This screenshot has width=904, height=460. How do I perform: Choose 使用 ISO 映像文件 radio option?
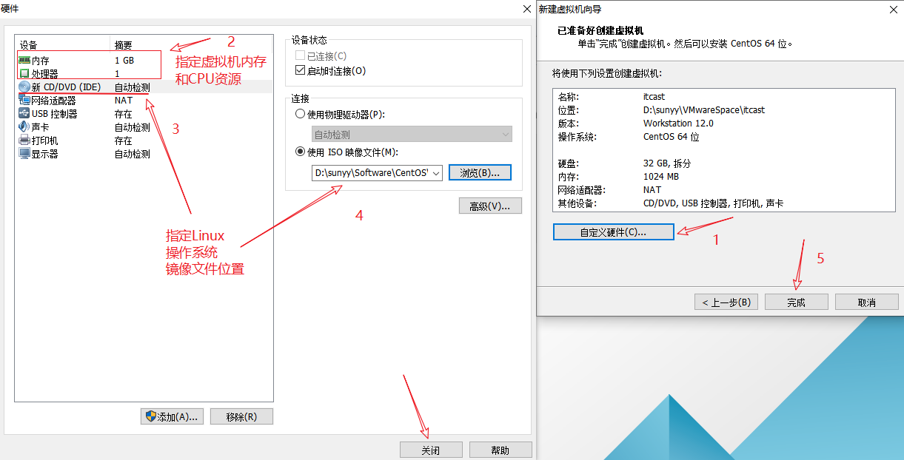click(x=301, y=152)
